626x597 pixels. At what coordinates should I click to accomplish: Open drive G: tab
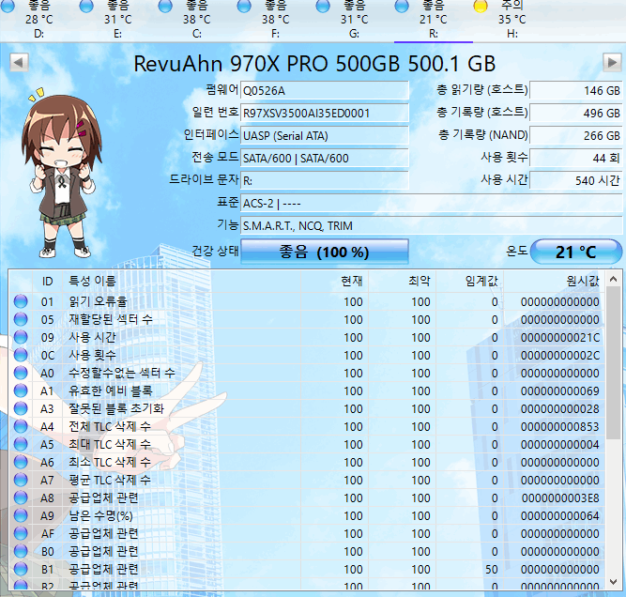point(354,20)
